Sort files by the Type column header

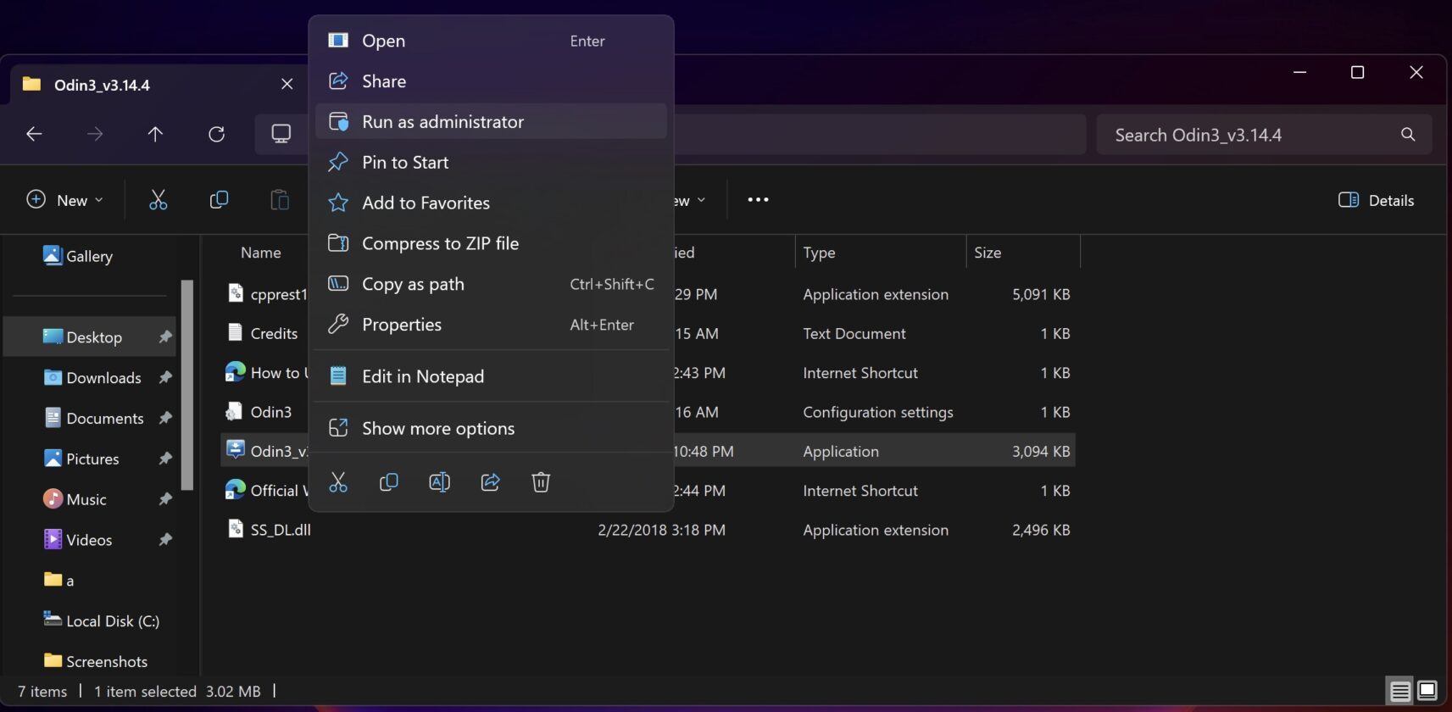pyautogui.click(x=819, y=253)
